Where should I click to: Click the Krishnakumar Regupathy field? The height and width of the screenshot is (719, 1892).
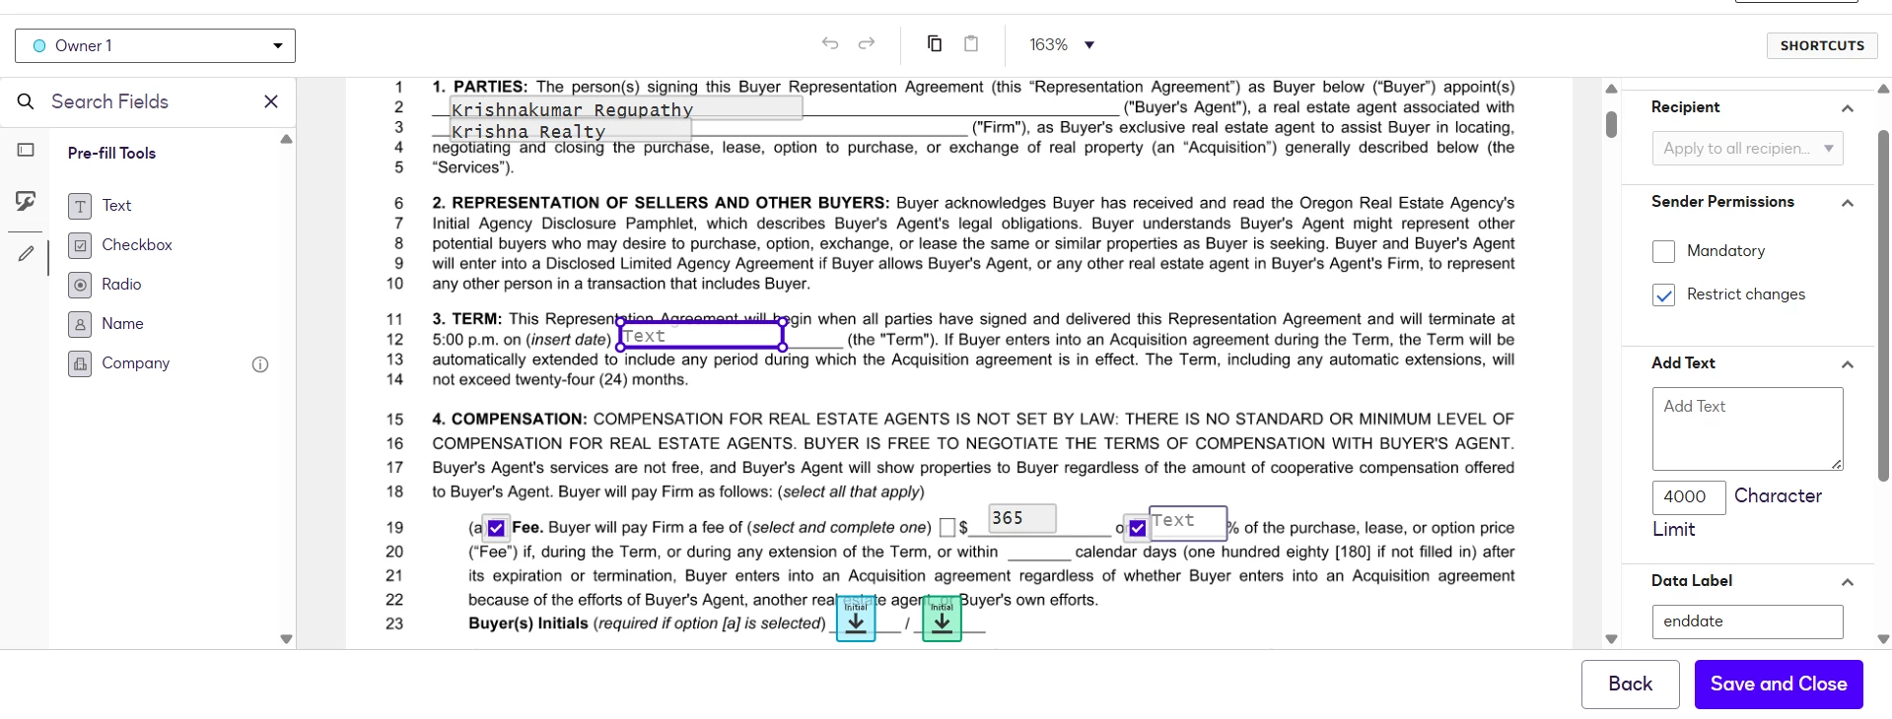point(626,108)
